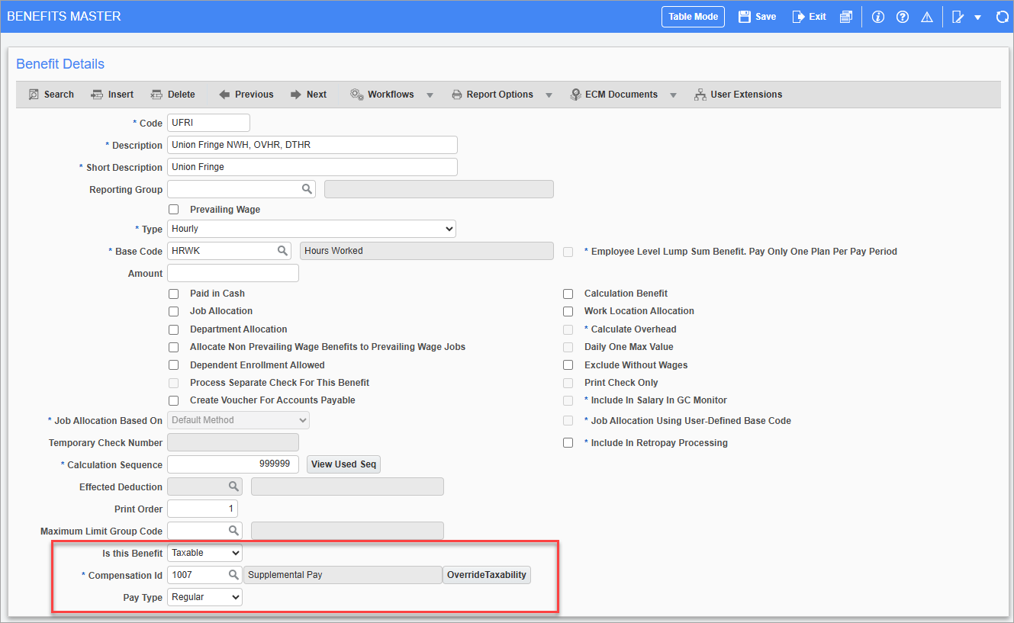The width and height of the screenshot is (1014, 623).
Task: Click the Exit icon in header
Action: click(799, 17)
